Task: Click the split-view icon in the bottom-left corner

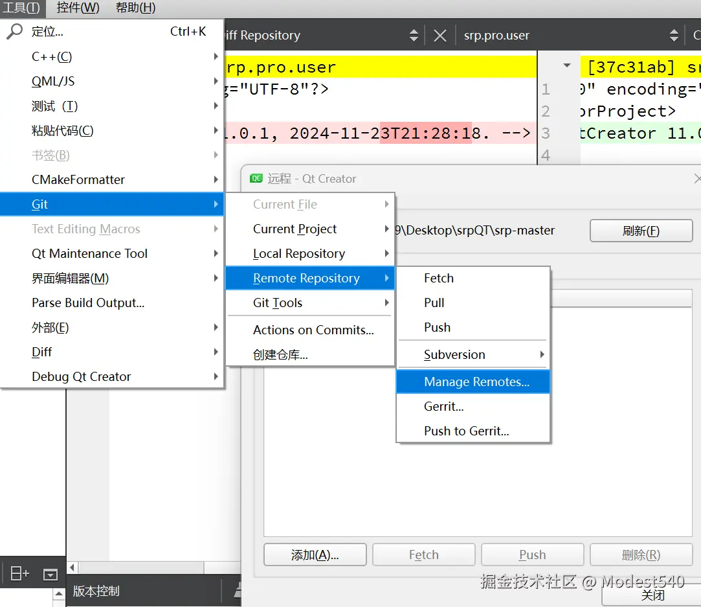Action: click(19, 573)
